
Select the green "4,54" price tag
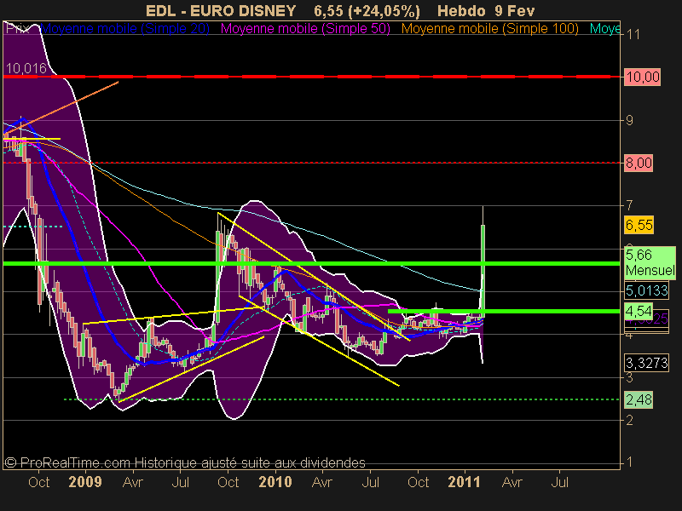(x=639, y=311)
